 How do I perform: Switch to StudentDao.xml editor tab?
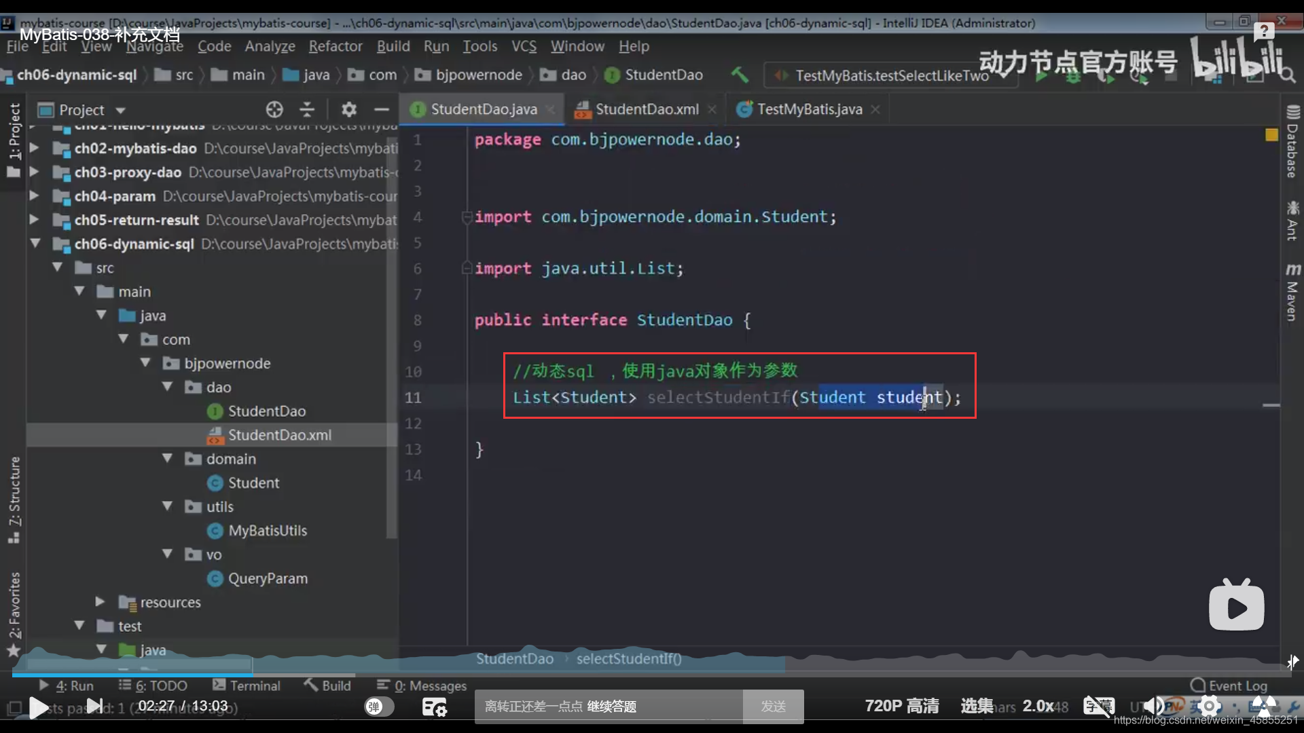point(645,109)
